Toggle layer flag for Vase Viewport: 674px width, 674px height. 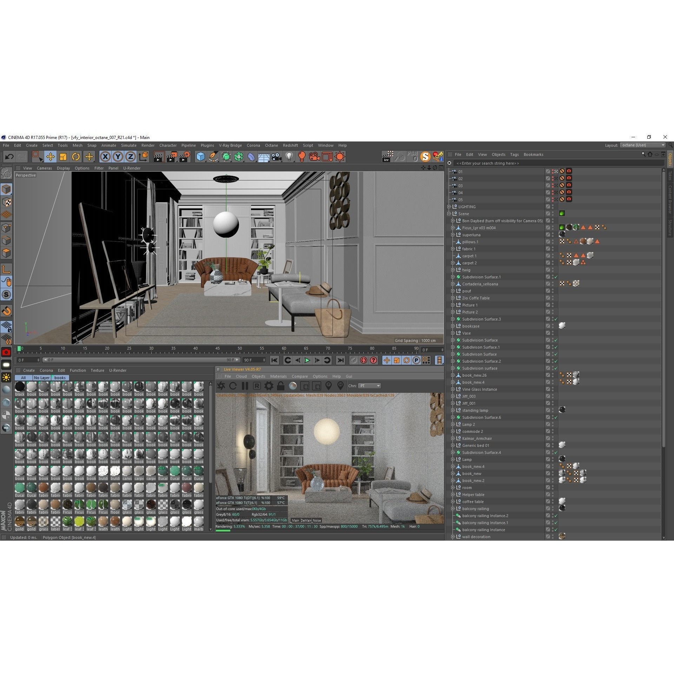pyautogui.click(x=548, y=333)
